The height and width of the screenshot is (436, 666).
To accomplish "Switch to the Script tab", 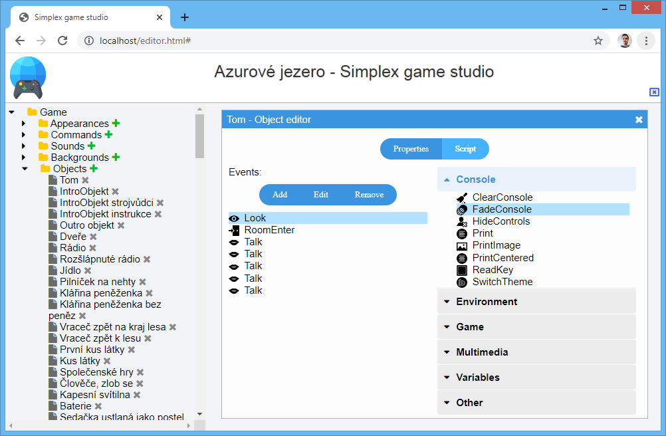I will coord(465,149).
